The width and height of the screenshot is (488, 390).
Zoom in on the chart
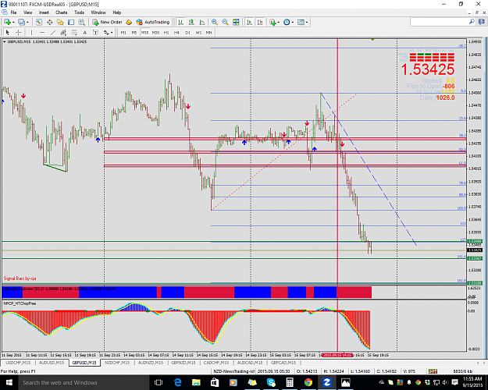point(215,22)
